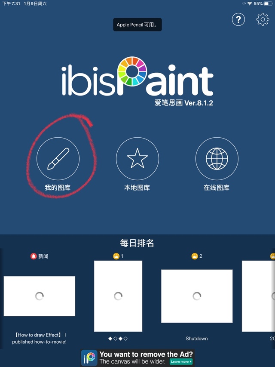This screenshot has height=367, width=275.
Task: Tap ibisPaint color wheel logo
Action: point(132,71)
